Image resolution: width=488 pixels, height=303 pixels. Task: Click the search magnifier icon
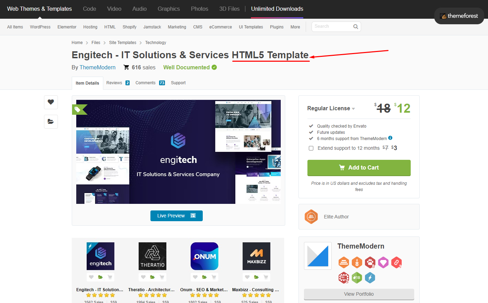click(356, 27)
